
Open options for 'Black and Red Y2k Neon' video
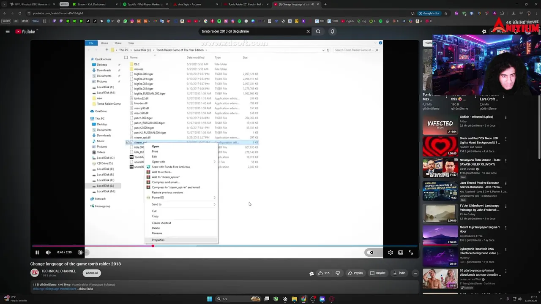click(506, 138)
